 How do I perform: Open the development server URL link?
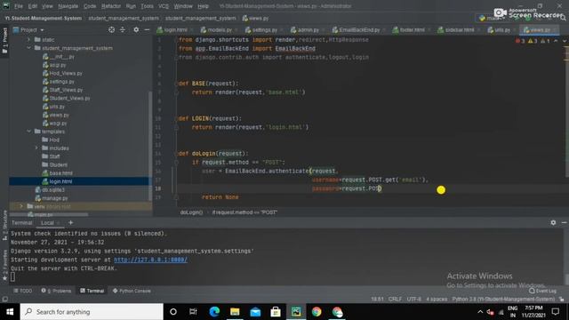tap(150, 260)
